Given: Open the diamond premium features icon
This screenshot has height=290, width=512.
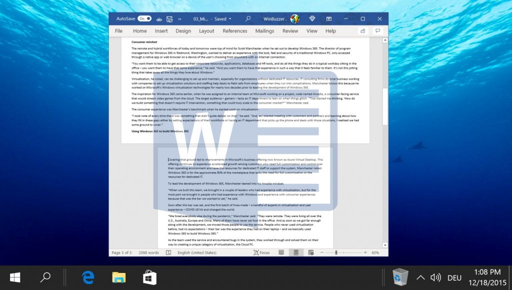Looking at the screenshot, I should pos(312,19).
